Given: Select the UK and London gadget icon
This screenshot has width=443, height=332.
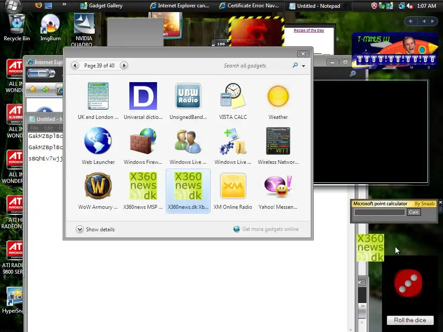Looking at the screenshot, I should [98, 96].
